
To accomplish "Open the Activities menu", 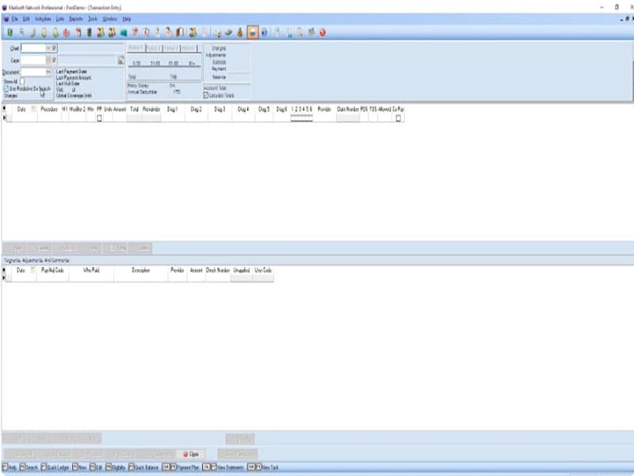I will pos(43,17).
